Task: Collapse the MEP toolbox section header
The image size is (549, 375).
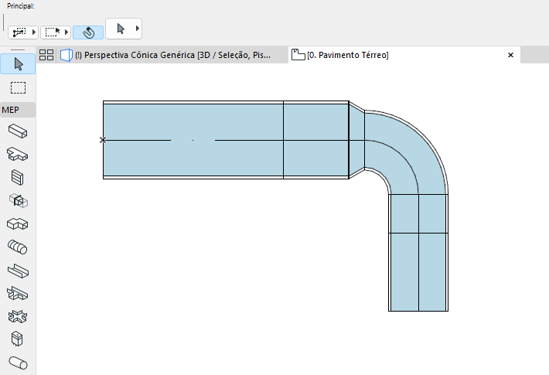Action: [18, 110]
